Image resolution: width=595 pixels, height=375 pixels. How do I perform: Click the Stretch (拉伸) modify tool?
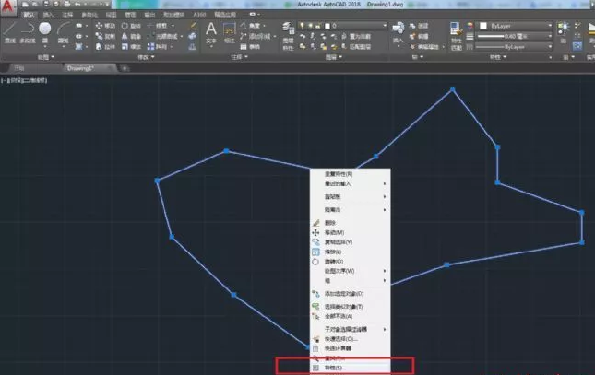tap(105, 47)
